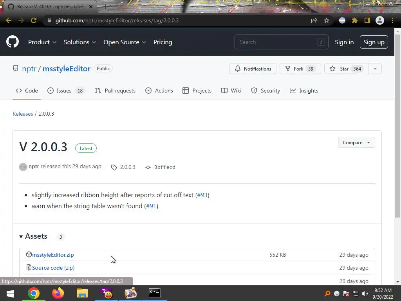Image resolution: width=401 pixels, height=301 pixels.
Task: Click the network tray icon
Action: click(x=356, y=294)
